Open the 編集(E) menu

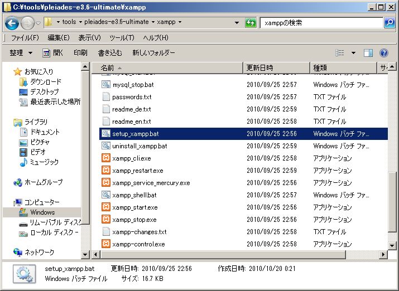[x=59, y=38]
